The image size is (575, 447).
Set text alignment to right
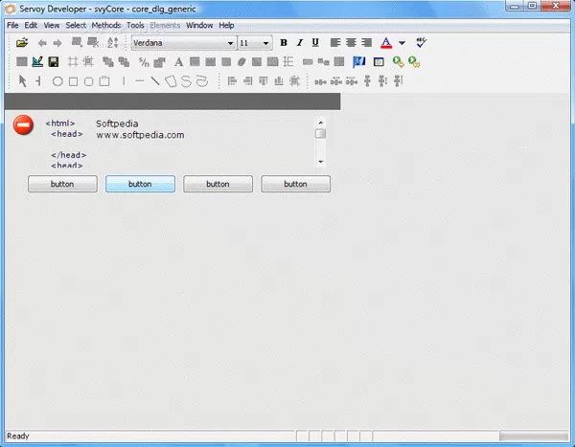(x=367, y=43)
